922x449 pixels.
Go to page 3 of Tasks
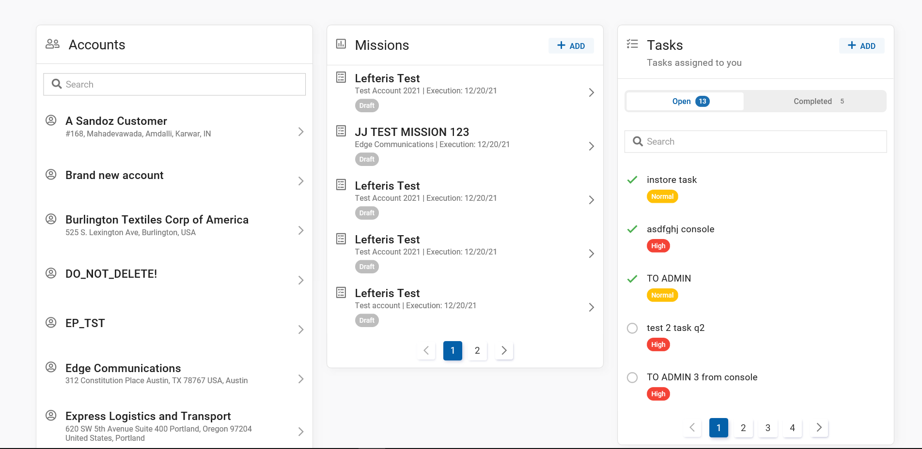767,428
